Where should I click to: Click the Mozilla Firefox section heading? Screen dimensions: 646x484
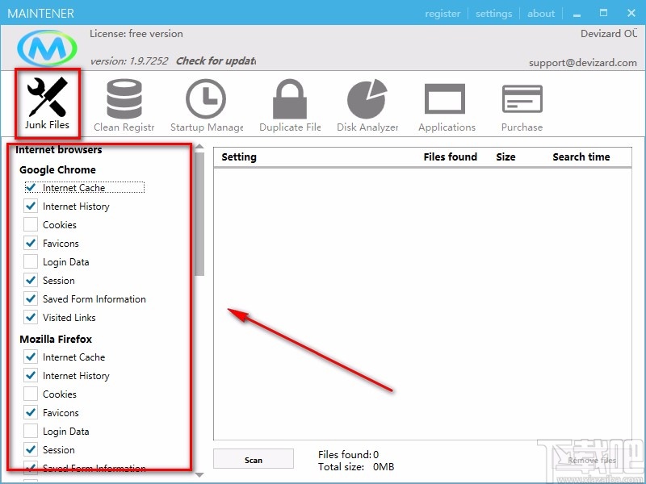pyautogui.click(x=56, y=339)
